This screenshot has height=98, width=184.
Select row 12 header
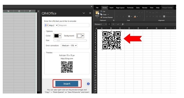pyautogui.click(x=95, y=57)
